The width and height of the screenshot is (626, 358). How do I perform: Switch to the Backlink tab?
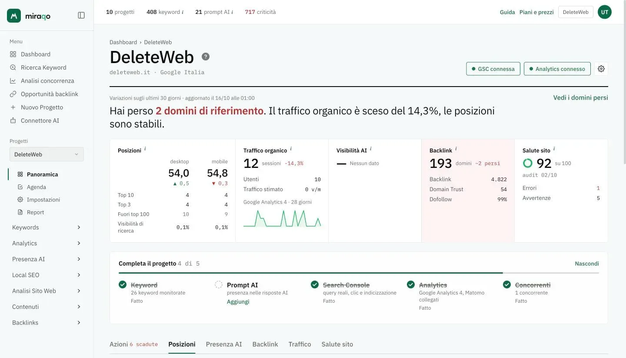pos(265,344)
